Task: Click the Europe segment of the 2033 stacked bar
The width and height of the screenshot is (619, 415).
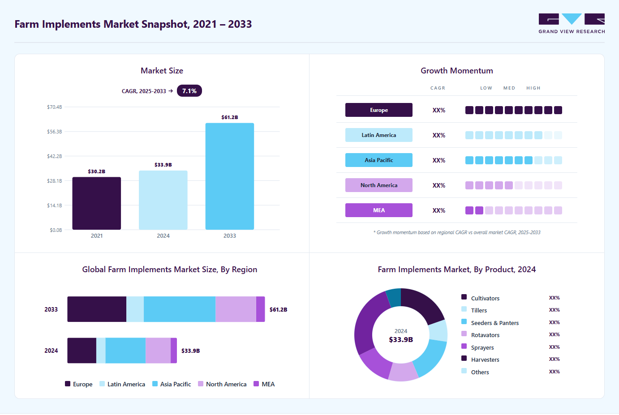Action: pos(97,309)
